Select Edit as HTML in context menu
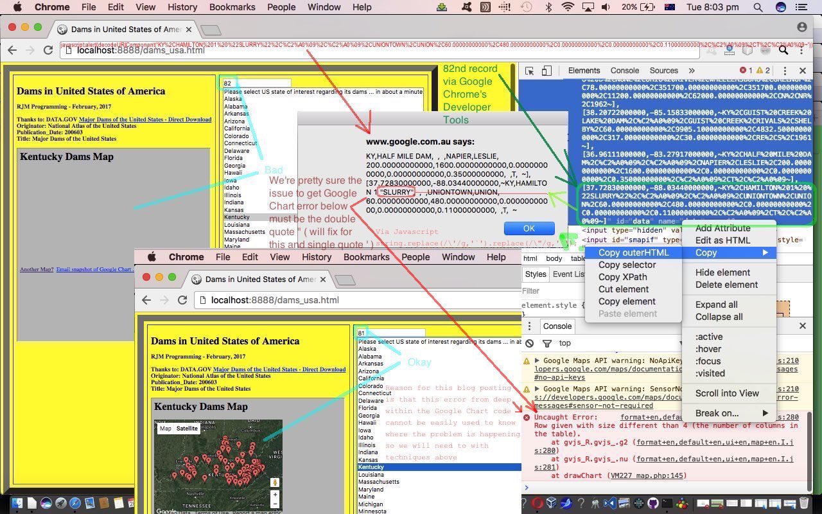The image size is (822, 514). pyautogui.click(x=731, y=240)
